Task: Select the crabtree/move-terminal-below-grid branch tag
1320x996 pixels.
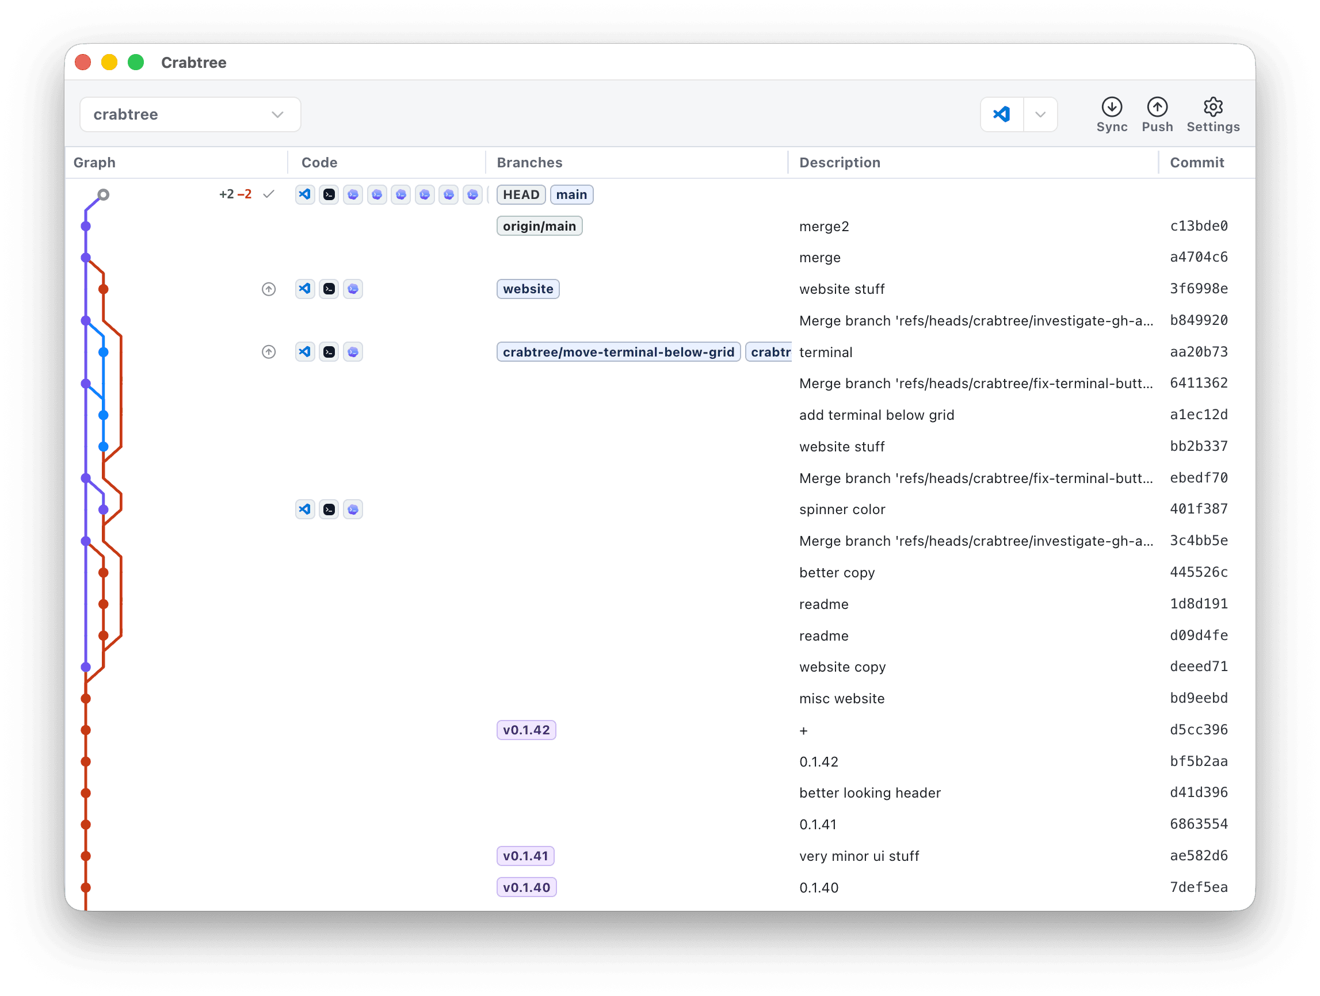Action: click(618, 352)
